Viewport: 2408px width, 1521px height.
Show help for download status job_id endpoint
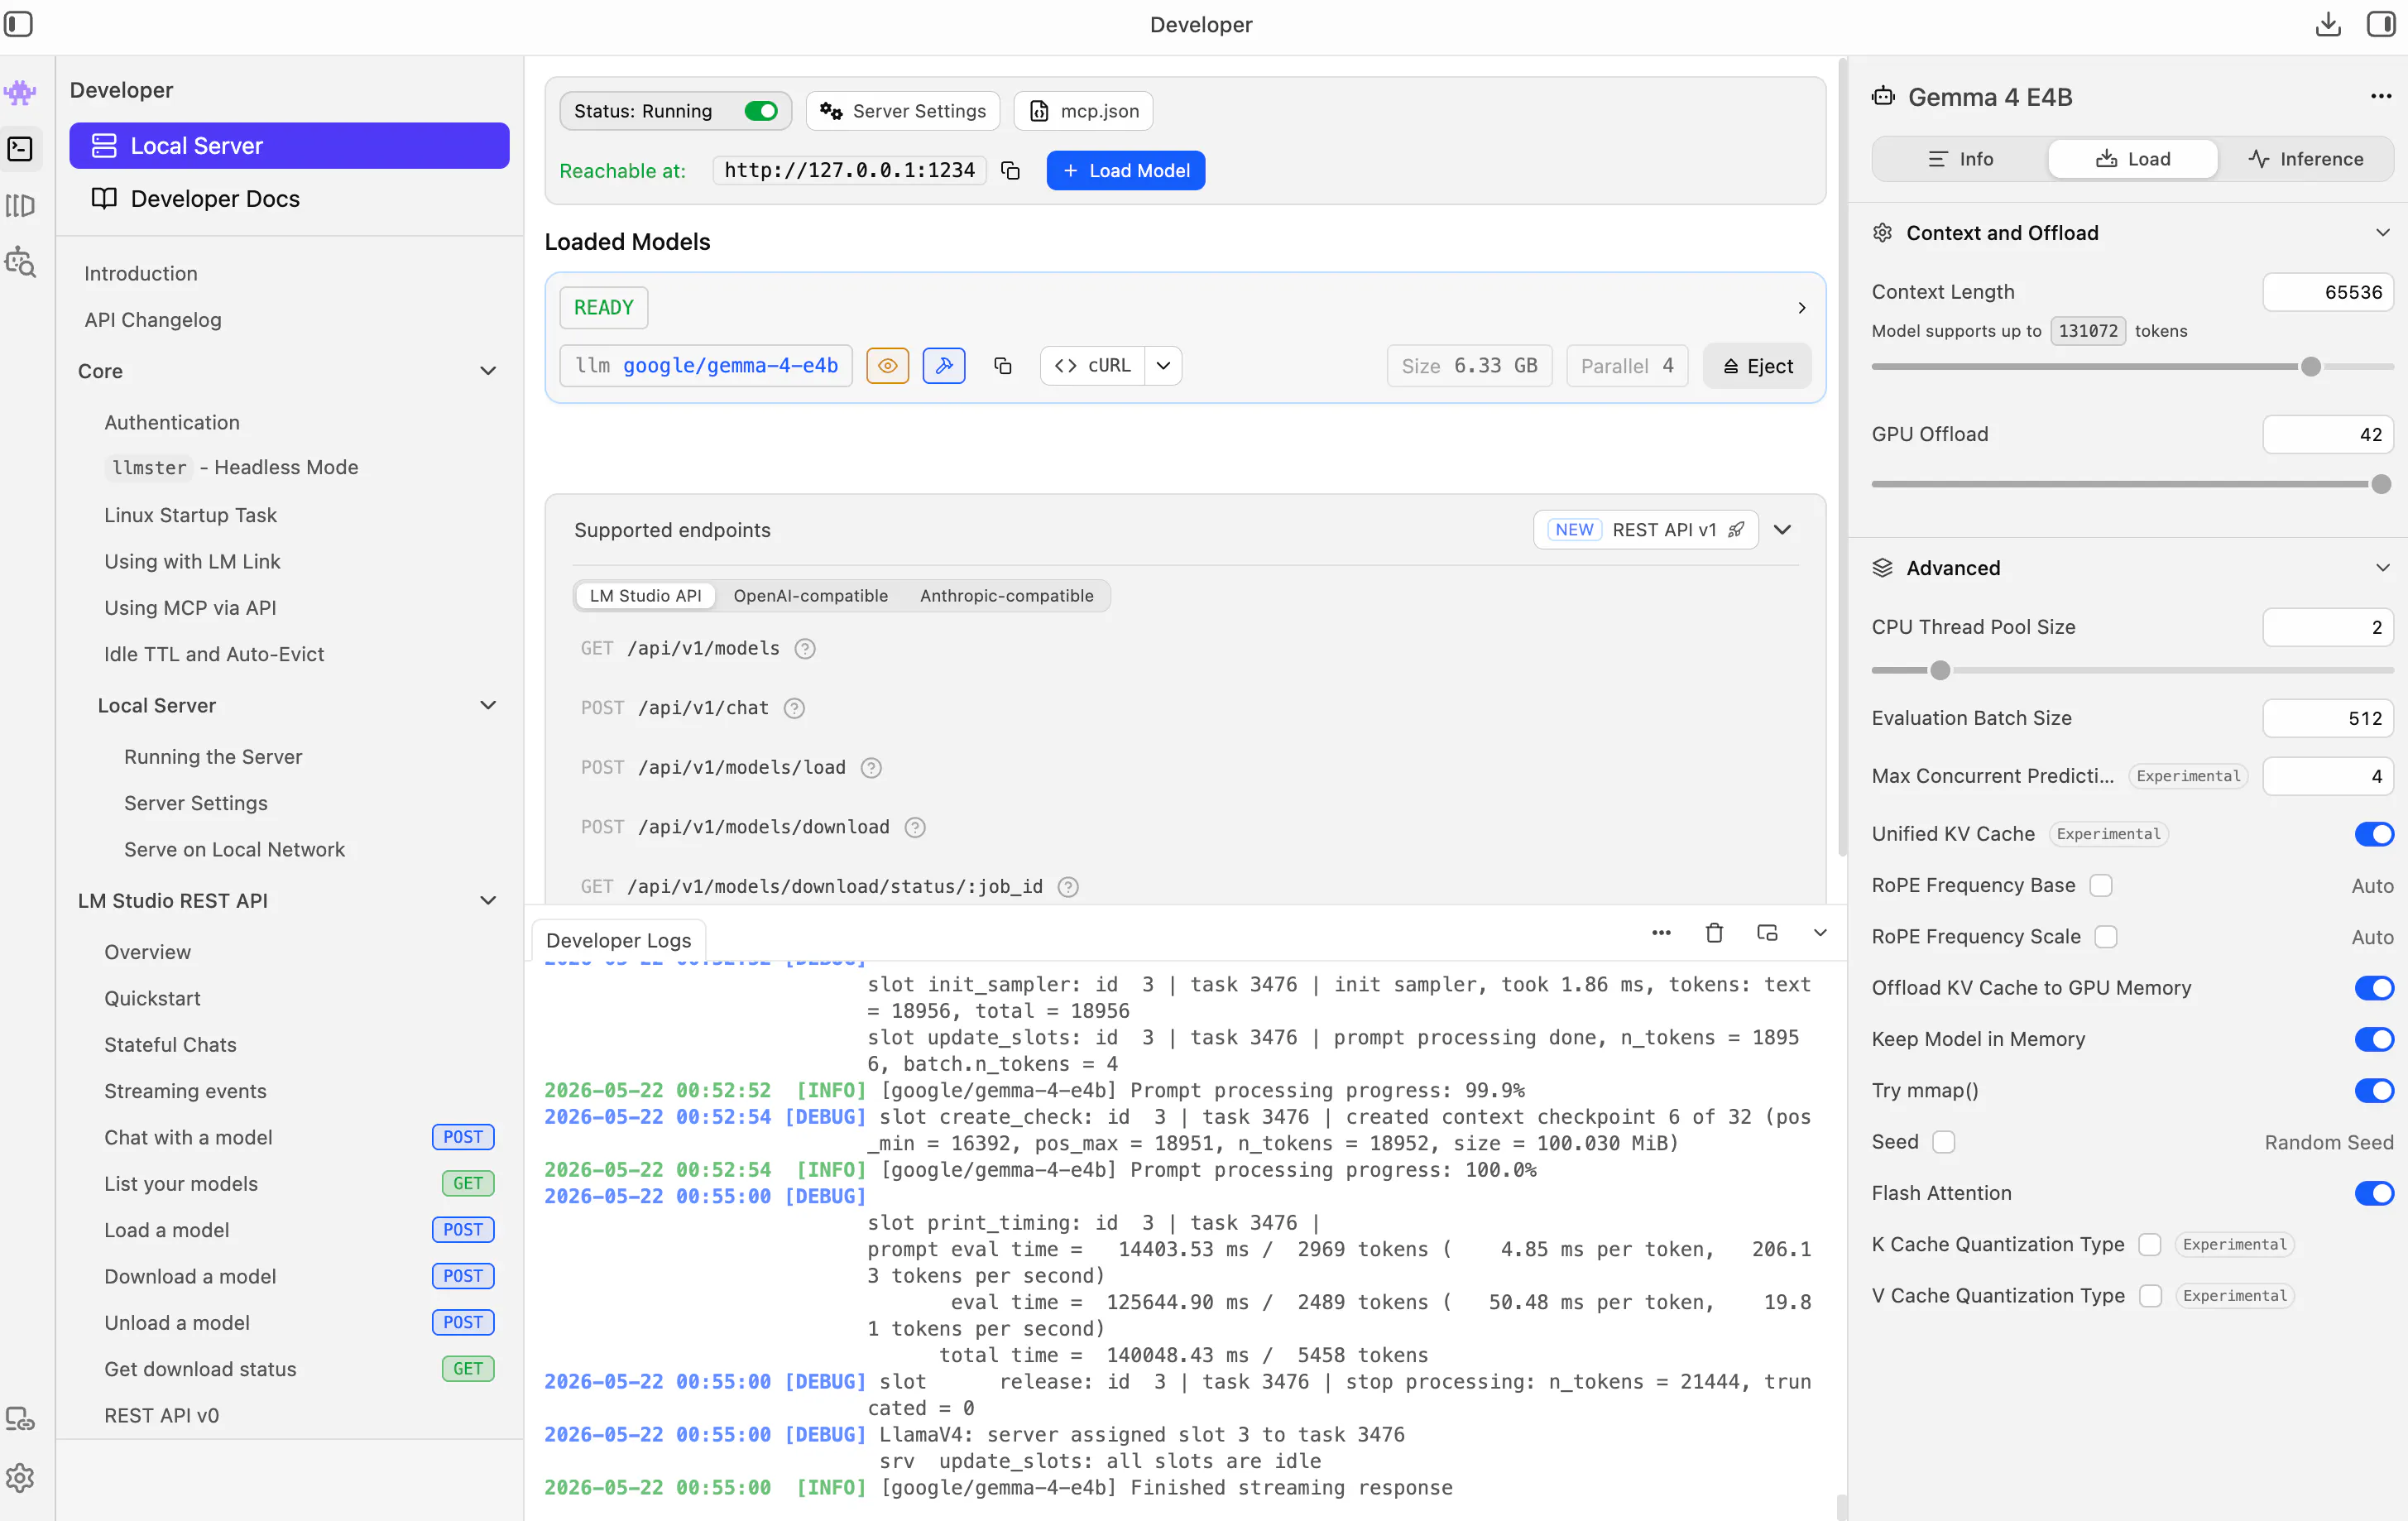1068,887
